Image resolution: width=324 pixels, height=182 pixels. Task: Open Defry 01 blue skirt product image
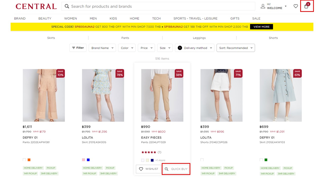(x=281, y=95)
